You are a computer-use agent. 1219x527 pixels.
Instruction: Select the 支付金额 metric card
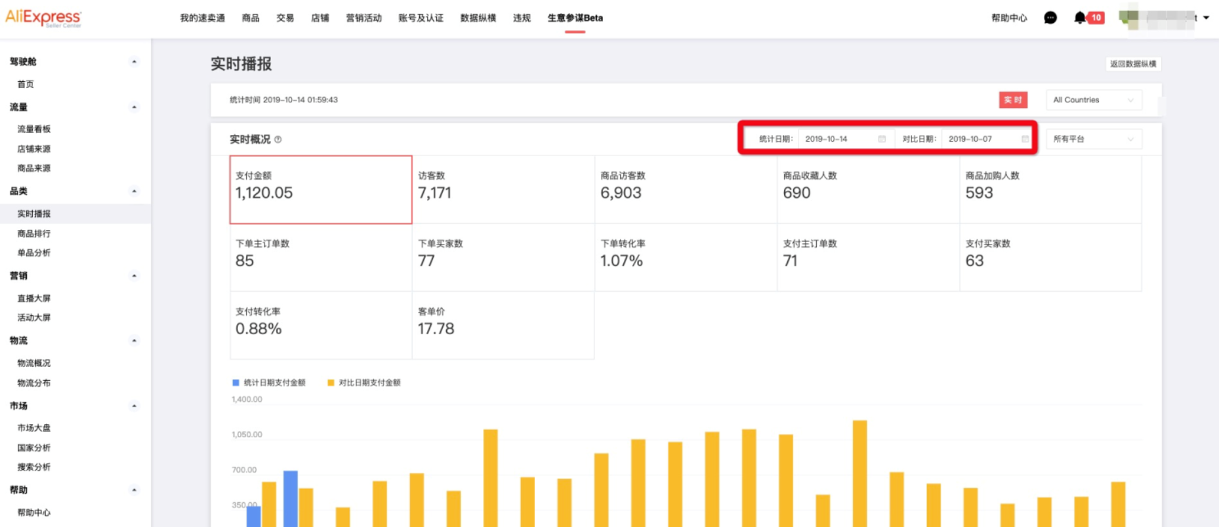pyautogui.click(x=321, y=189)
